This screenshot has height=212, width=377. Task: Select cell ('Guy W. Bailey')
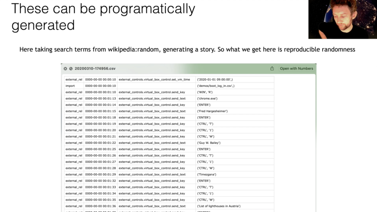pyautogui.click(x=209, y=143)
